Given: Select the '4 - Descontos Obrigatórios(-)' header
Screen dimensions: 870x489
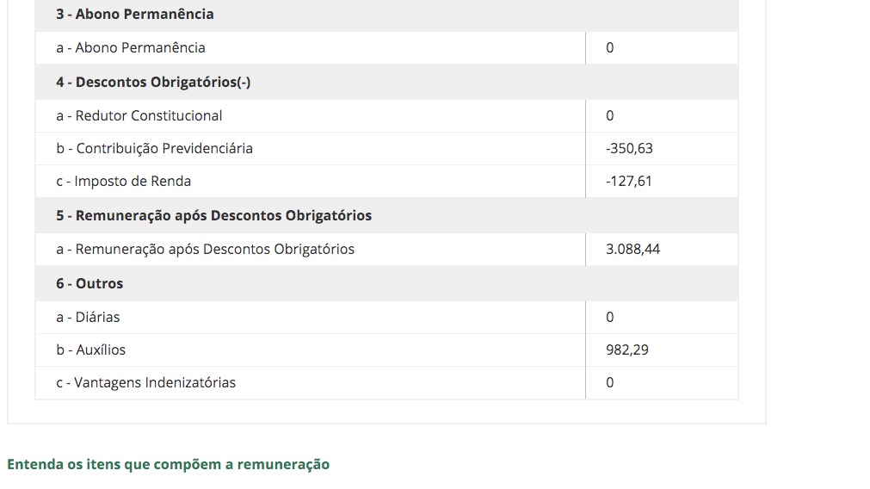Looking at the screenshot, I should click(153, 82).
